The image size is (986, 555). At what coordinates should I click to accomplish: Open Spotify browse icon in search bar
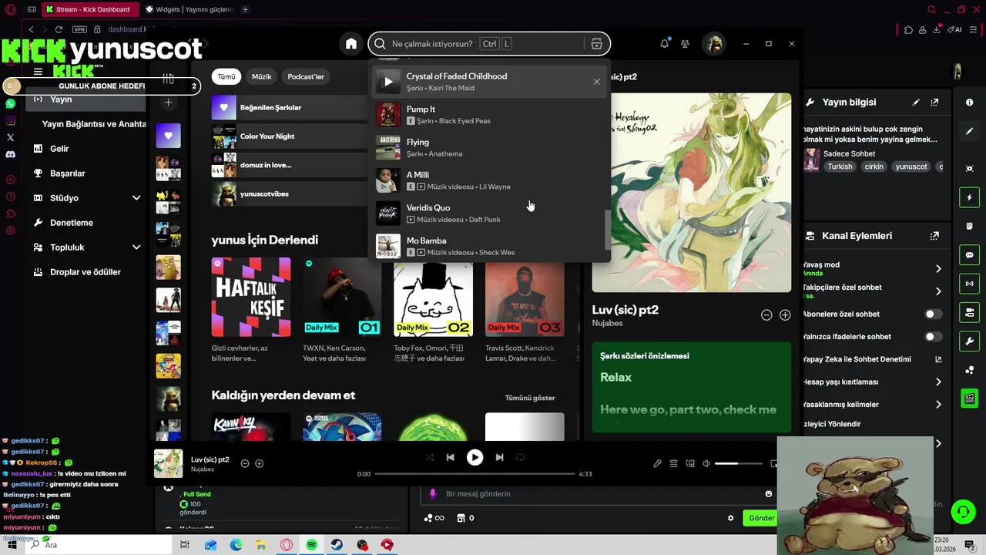click(x=596, y=44)
